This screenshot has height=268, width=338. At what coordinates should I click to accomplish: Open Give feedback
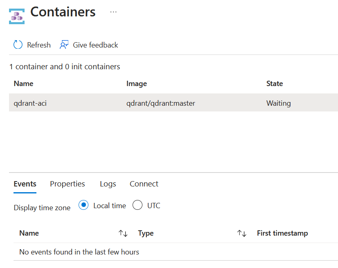(x=89, y=45)
